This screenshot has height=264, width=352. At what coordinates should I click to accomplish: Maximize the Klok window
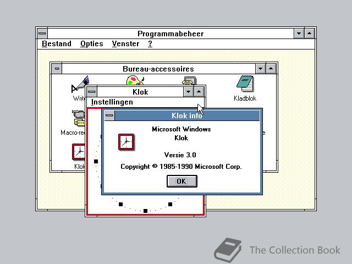[x=199, y=92]
